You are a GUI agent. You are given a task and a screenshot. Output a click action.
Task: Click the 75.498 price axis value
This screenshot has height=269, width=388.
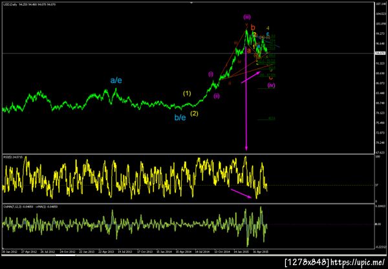pos(380,123)
